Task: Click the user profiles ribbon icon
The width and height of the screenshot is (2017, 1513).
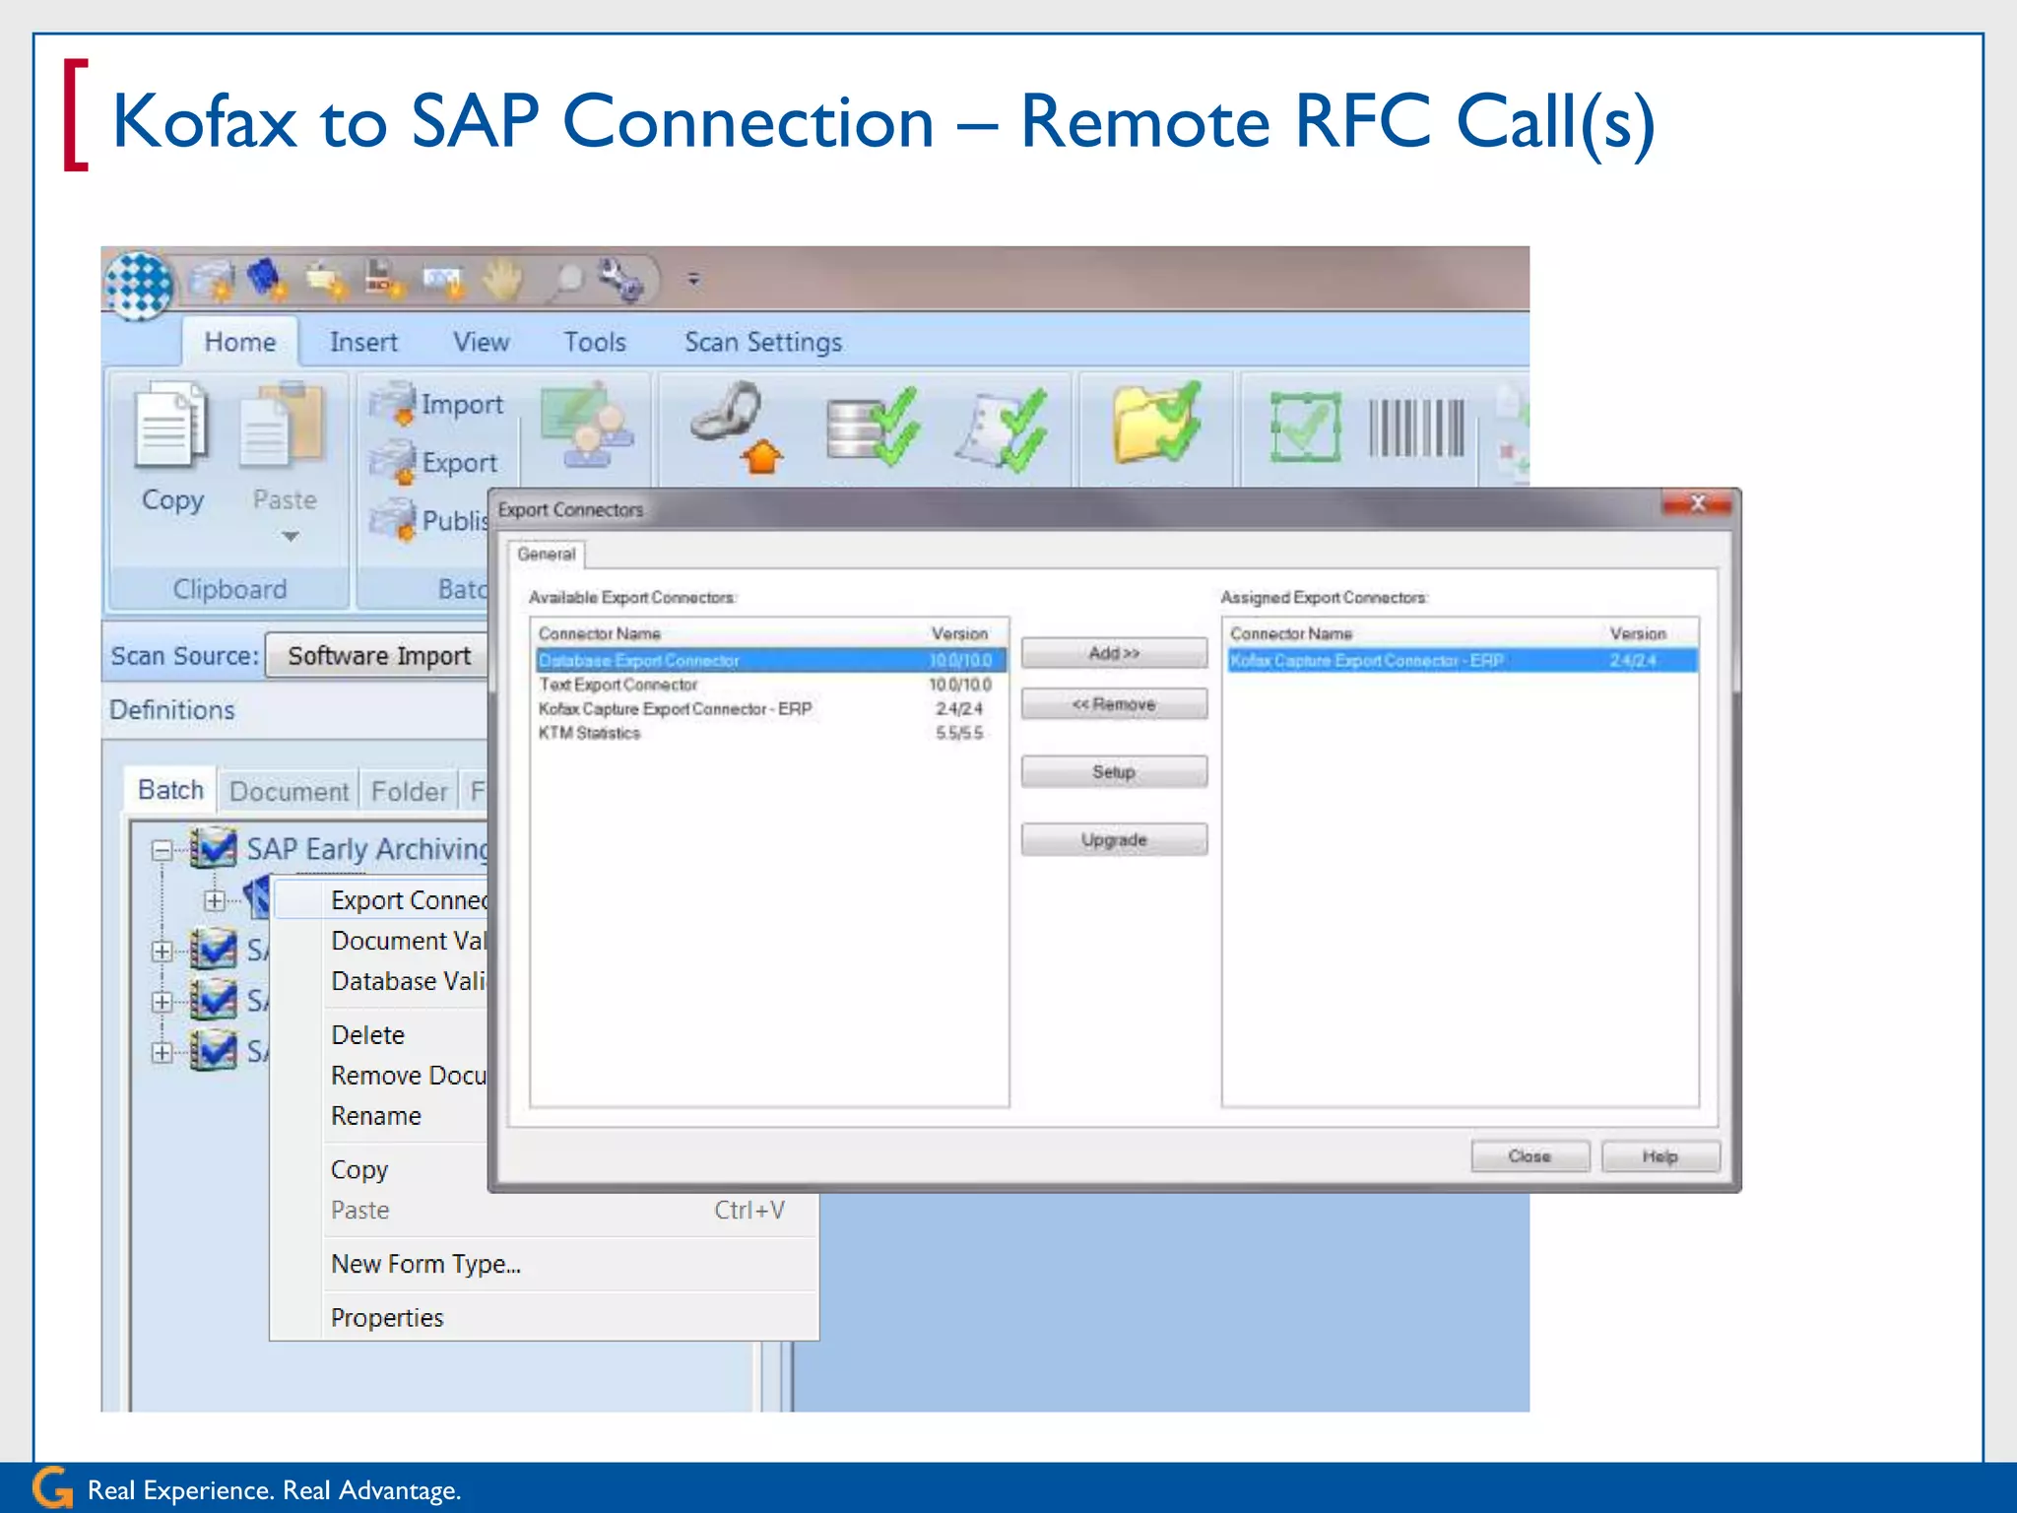Action: pos(587,426)
